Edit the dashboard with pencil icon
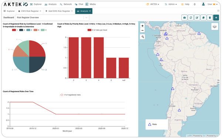222x138 pixels. pos(197,17)
